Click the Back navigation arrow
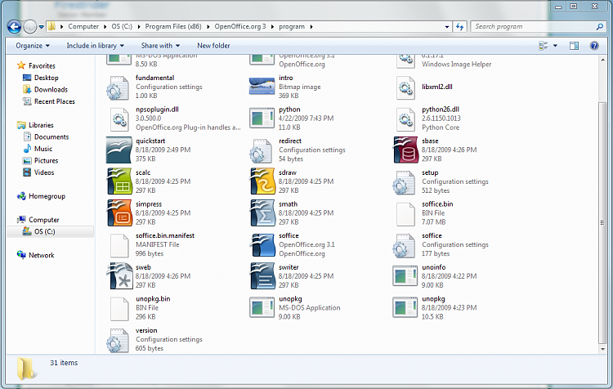613x389 pixels. click(x=14, y=27)
